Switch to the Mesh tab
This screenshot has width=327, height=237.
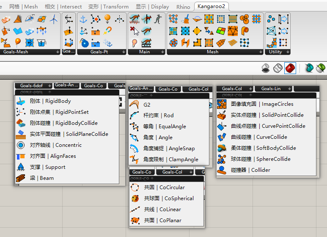pos(23,7)
